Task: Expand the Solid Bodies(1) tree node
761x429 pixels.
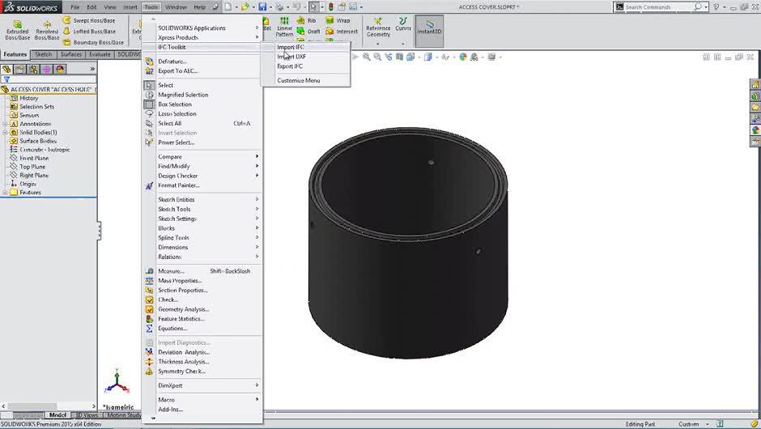Action: [x=5, y=132]
